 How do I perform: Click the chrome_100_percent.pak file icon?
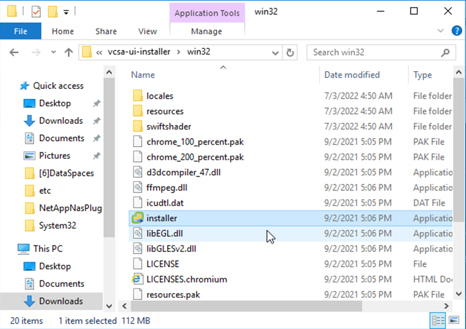pos(138,142)
